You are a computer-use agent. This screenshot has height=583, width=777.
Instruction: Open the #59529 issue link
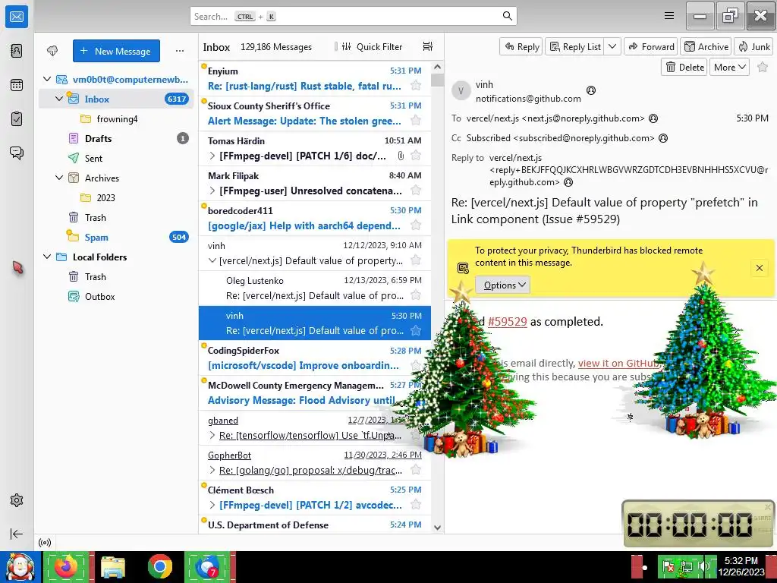[508, 322]
